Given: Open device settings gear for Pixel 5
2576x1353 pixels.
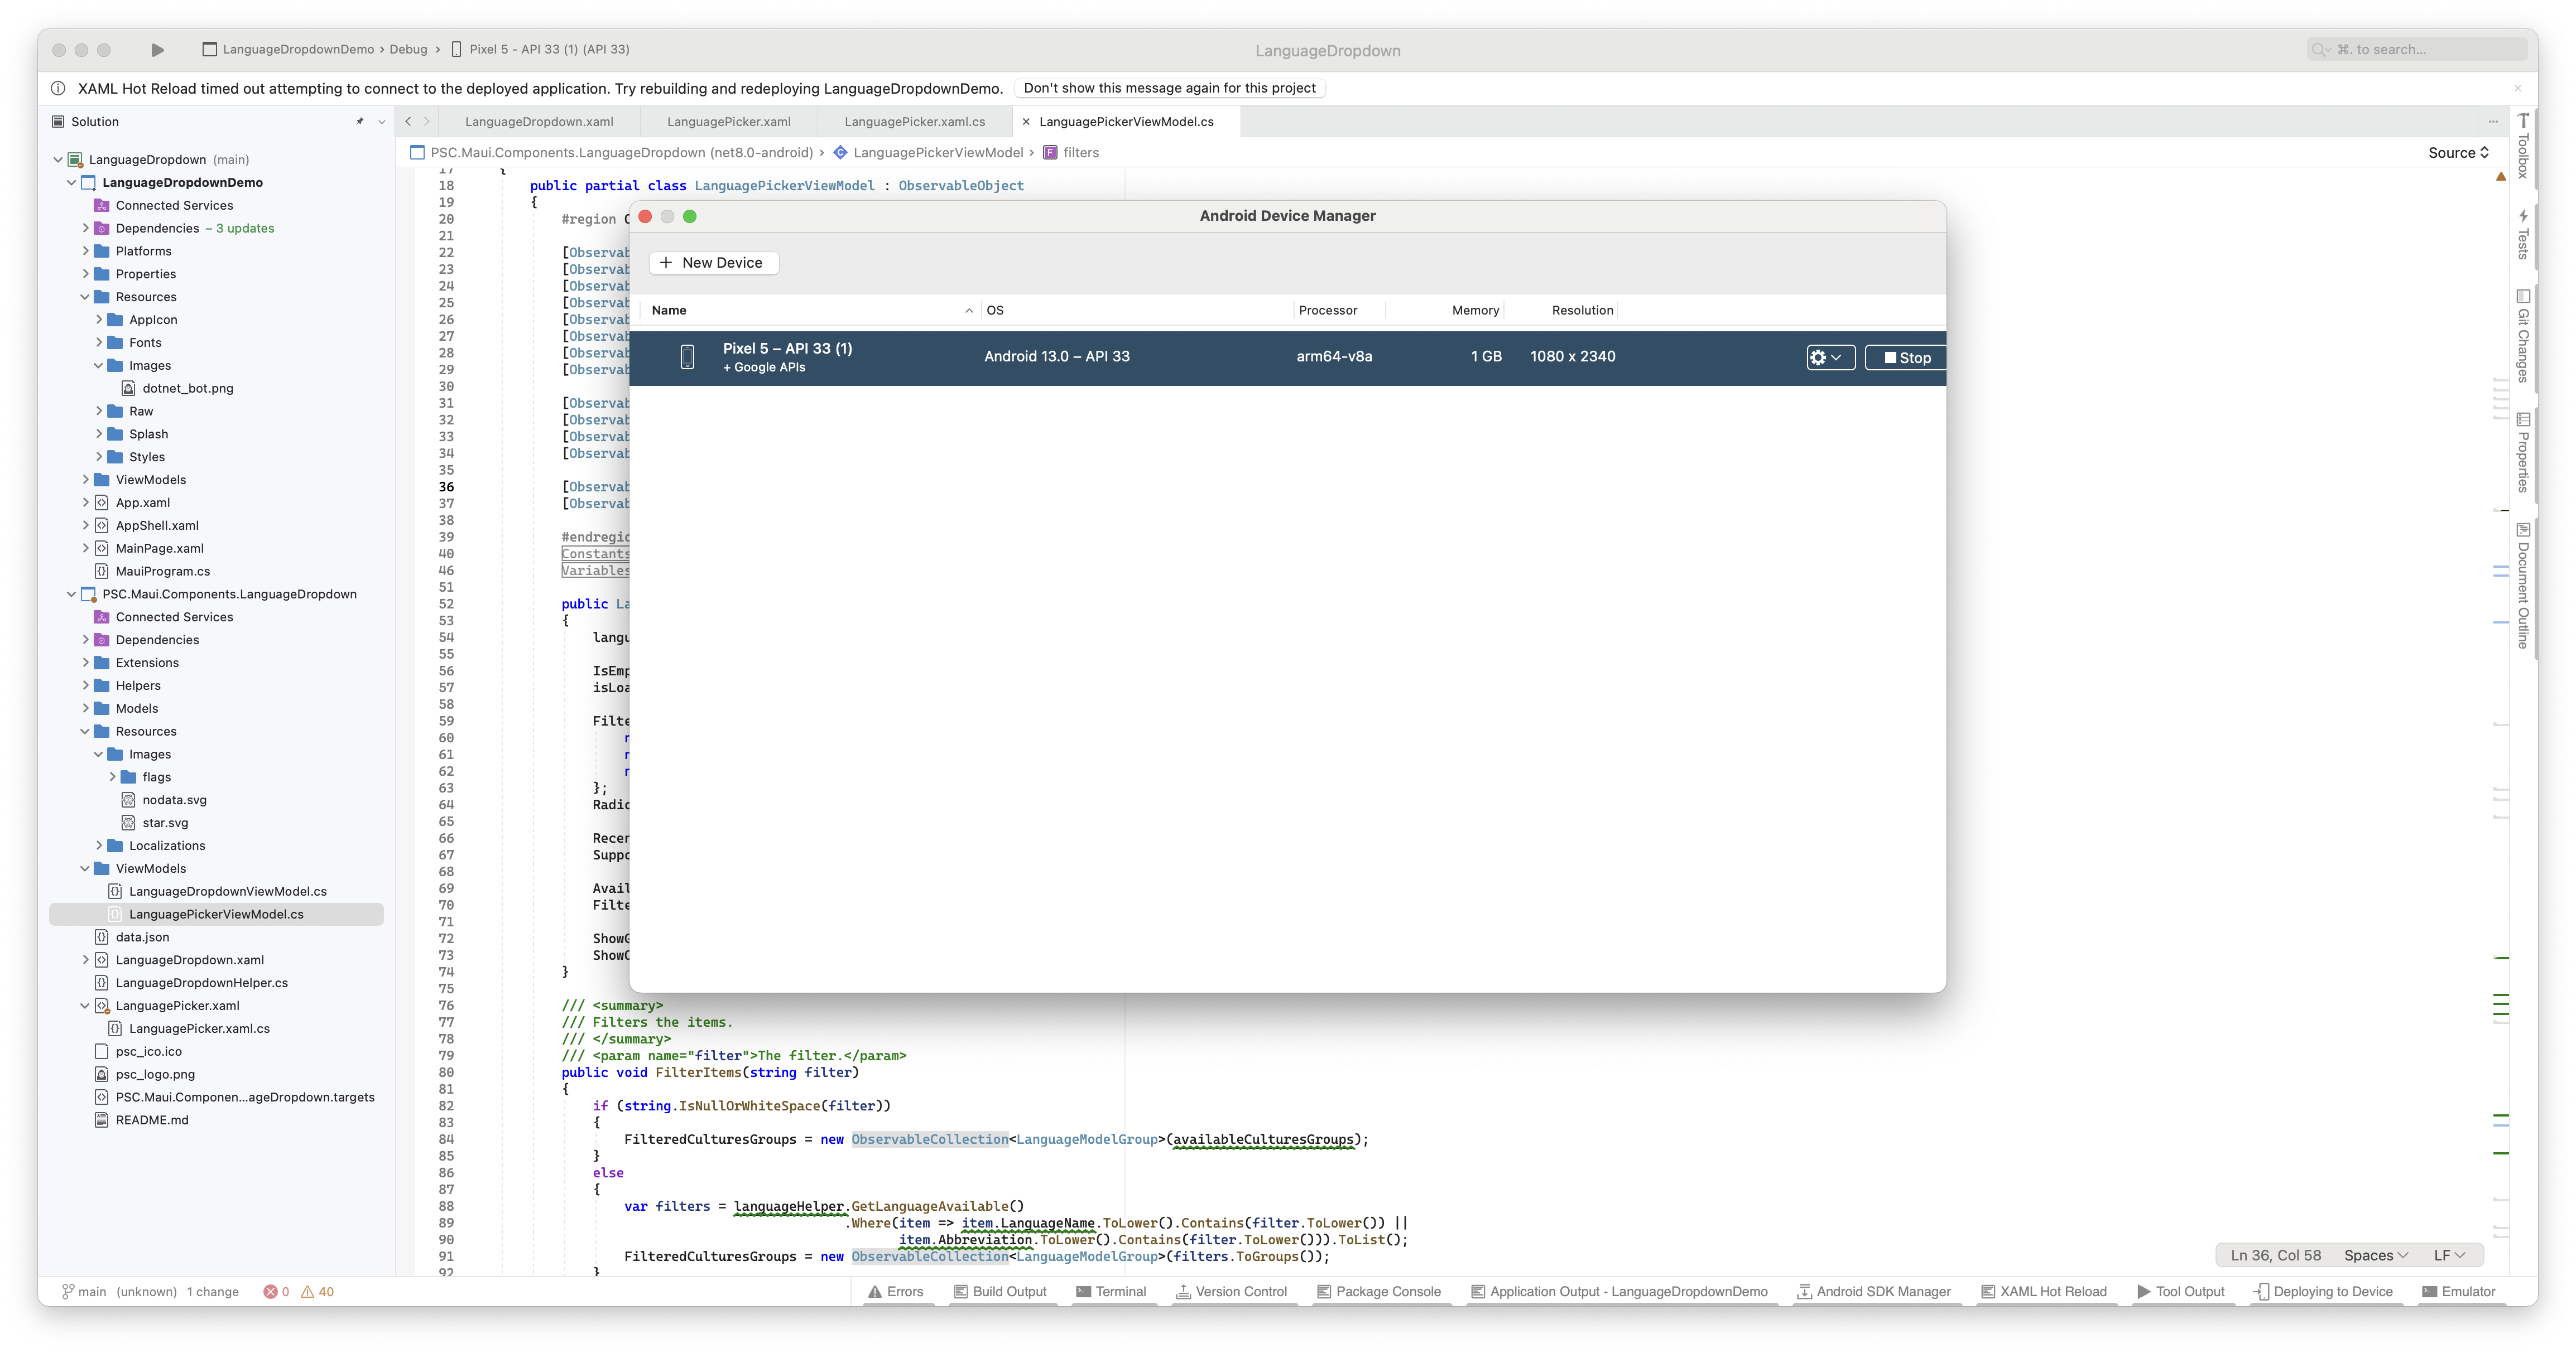Looking at the screenshot, I should tap(1830, 357).
